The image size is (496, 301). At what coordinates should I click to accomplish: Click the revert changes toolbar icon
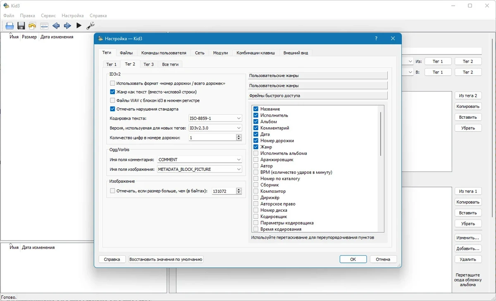pyautogui.click(x=32, y=26)
